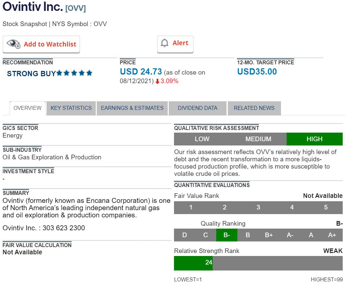Viewport: 347px width, 286px height.
Task: Click the USD35.00 target price
Action: (257, 72)
